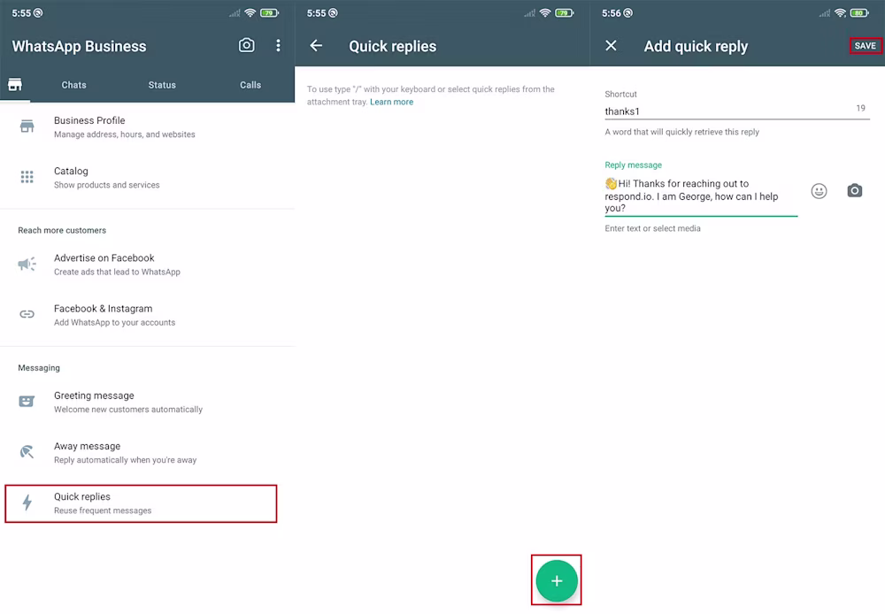Open the three-dot overflow menu
The width and height of the screenshot is (885, 614).
278,46
